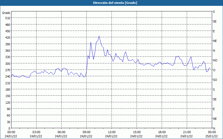Select the N compass label at 0 level
The image size is (223, 139).
[x=214, y=128]
